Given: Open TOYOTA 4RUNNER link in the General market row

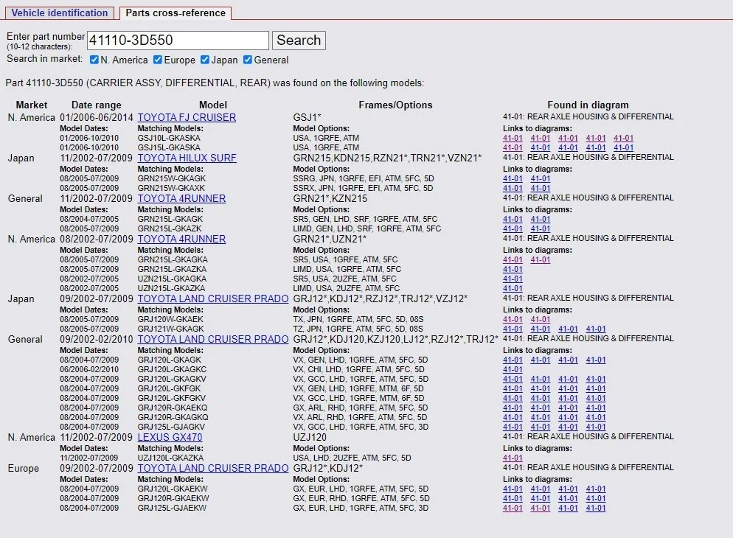Looking at the screenshot, I should 181,198.
